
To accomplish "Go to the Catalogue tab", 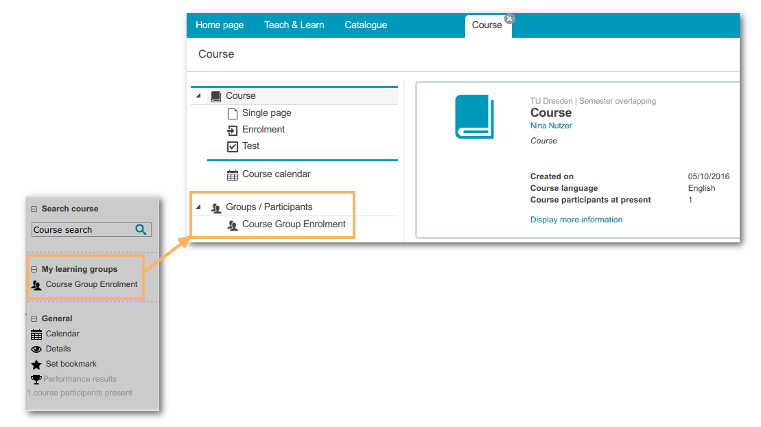I will coord(366,25).
